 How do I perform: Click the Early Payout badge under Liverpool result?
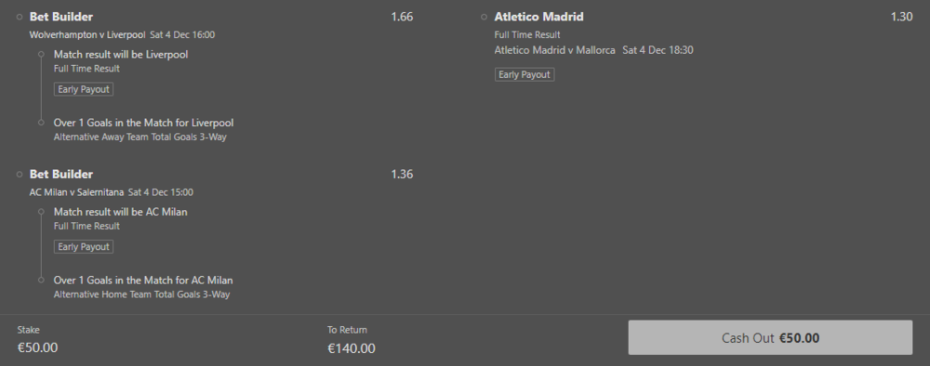point(84,89)
